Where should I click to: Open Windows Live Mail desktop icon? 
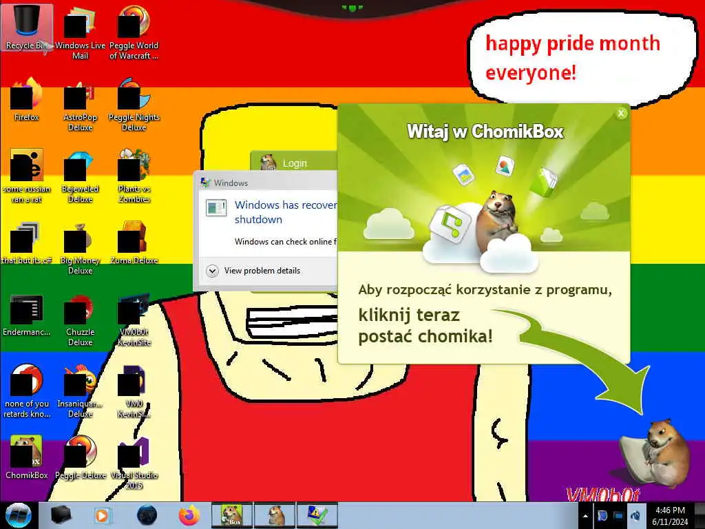(x=80, y=32)
